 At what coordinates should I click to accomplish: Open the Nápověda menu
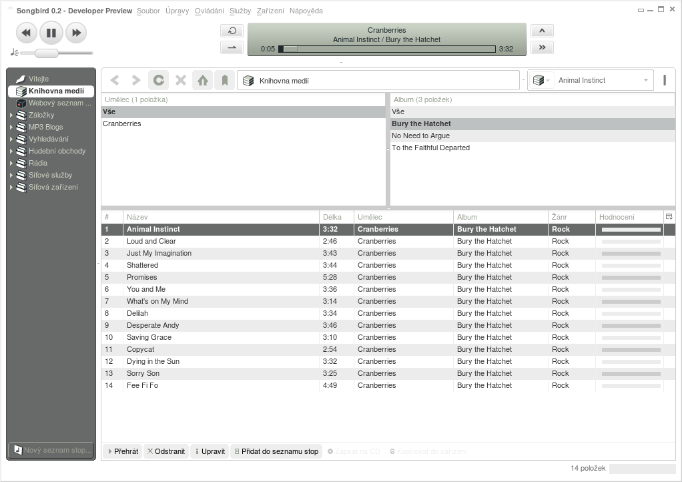point(306,11)
